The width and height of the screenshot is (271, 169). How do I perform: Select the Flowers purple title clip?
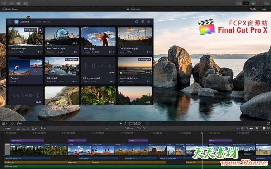point(138,140)
